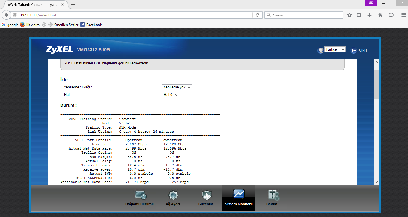Reload page with the refresh icon
Image resolution: width=408 pixels, height=217 pixels.
tap(257, 15)
